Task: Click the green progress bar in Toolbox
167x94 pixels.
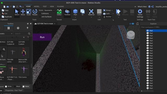Action: coord(3,67)
